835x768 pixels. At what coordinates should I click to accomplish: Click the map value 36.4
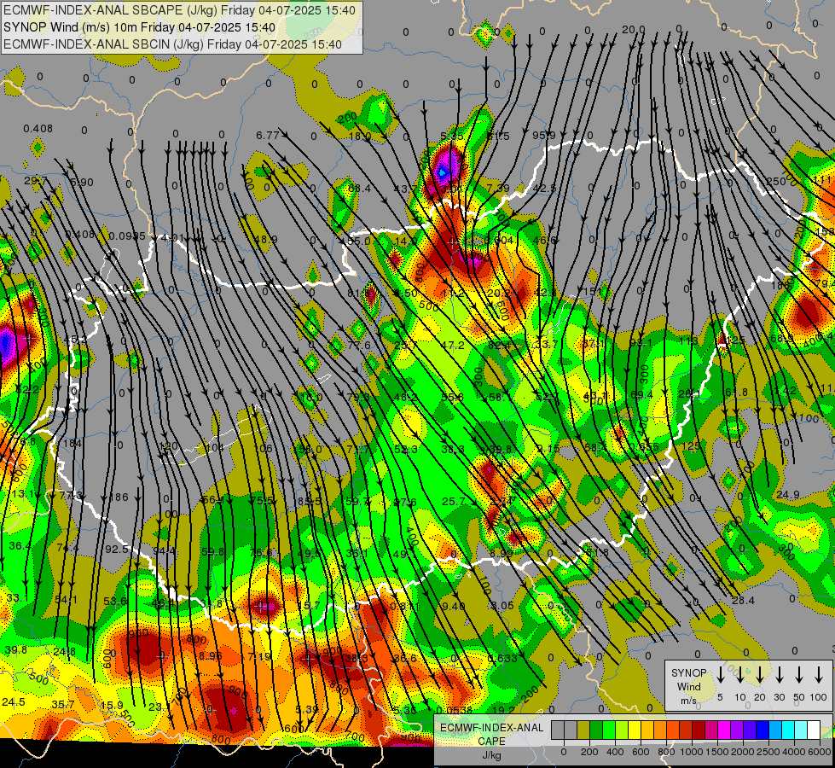click(x=20, y=546)
